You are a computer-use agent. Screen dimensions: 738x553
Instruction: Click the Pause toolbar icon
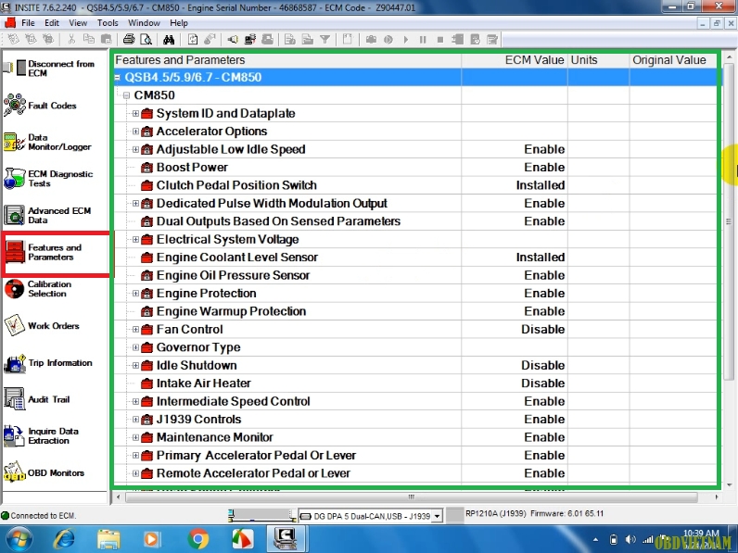click(423, 40)
